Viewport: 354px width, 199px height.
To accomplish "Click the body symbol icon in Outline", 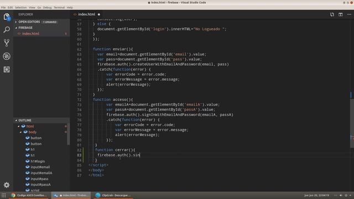I will point(25,132).
